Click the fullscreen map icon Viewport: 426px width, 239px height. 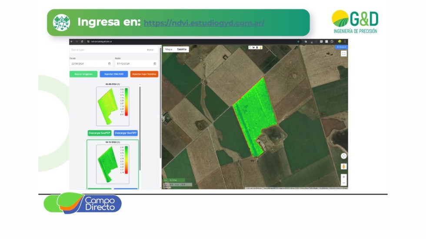tap(343, 53)
